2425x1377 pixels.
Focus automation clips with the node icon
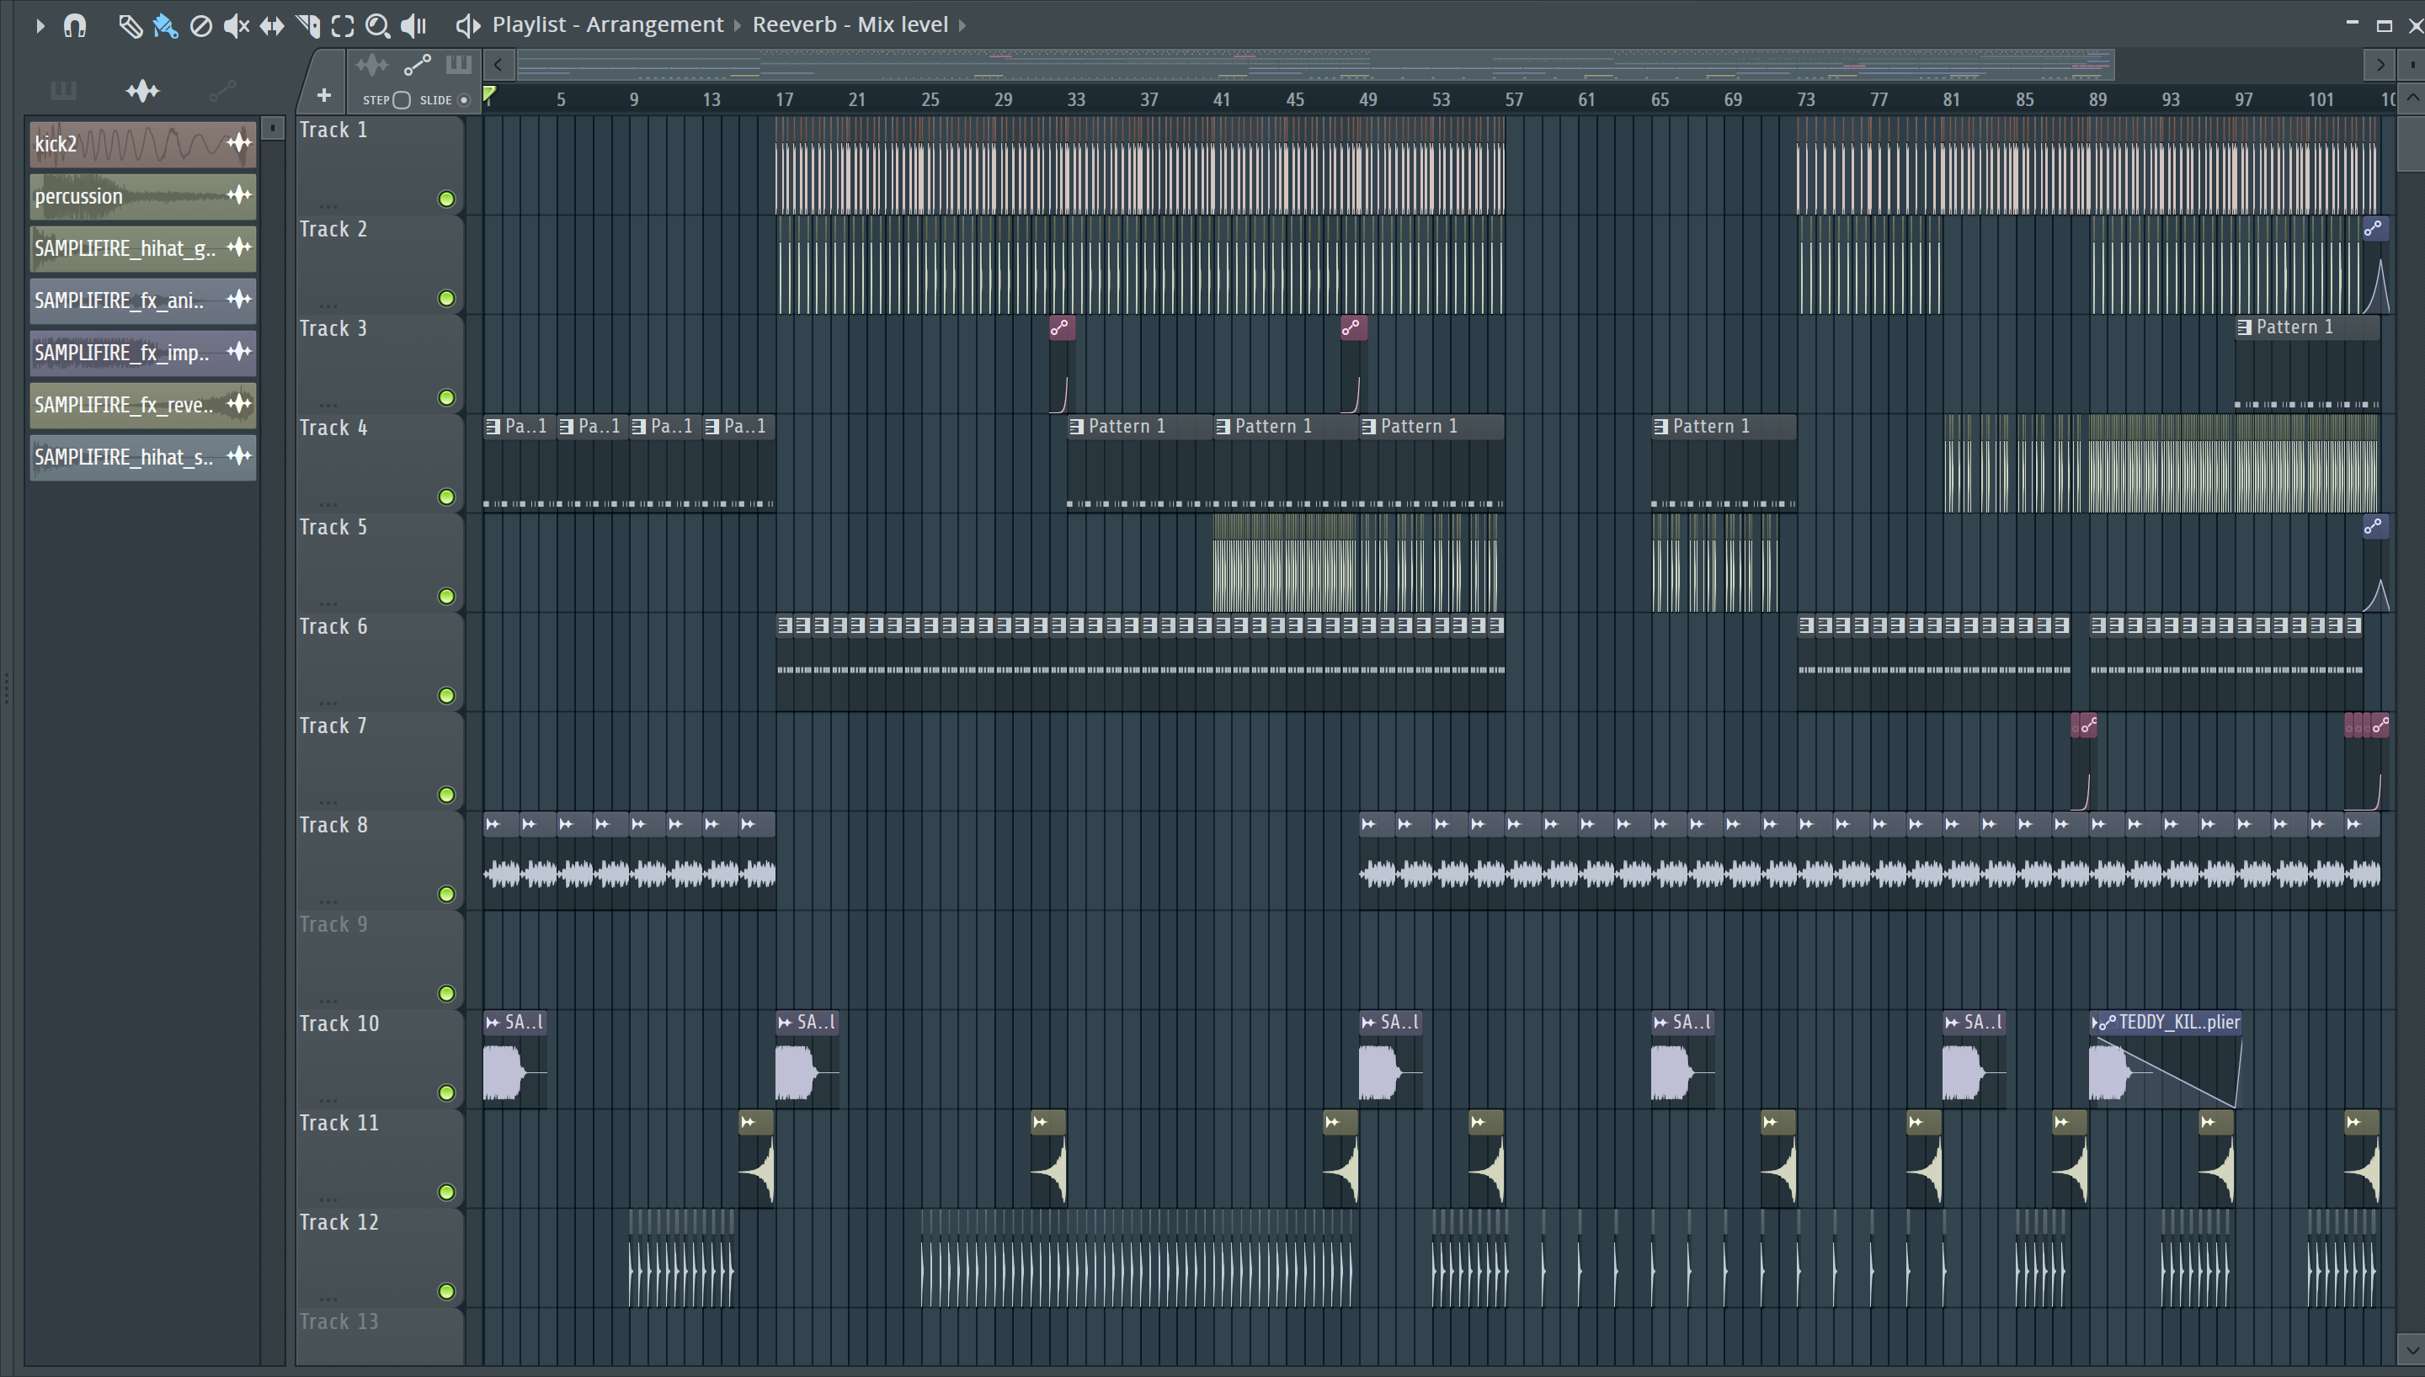[417, 66]
